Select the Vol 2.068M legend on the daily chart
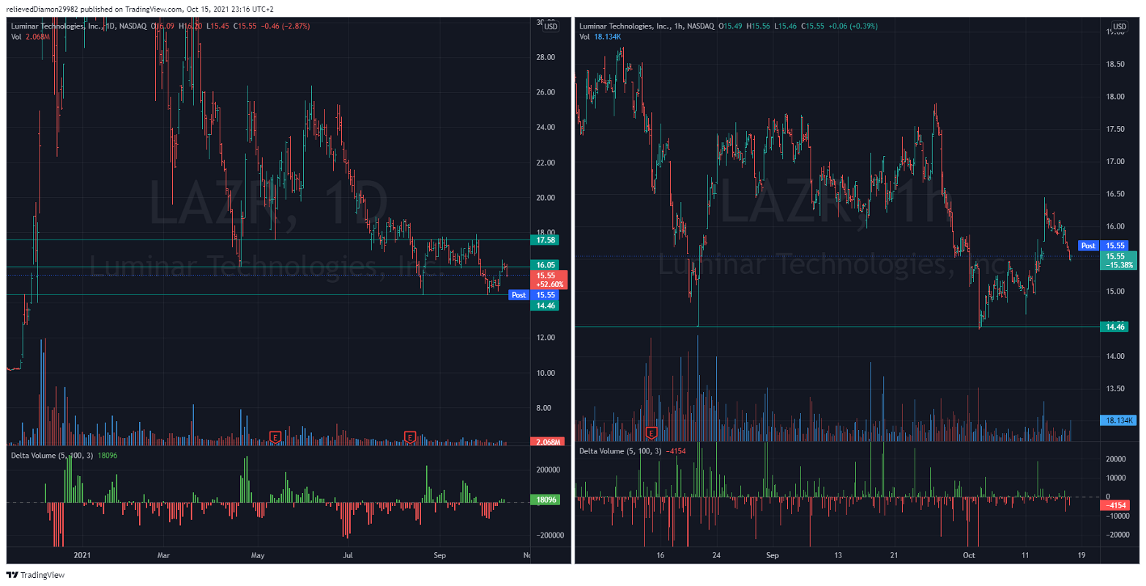The image size is (1146, 586). click(30, 37)
